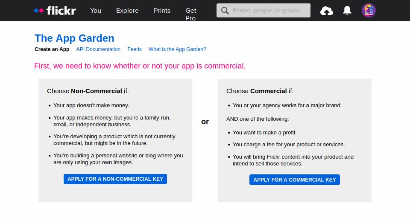Open the API Documentation link

coord(98,49)
